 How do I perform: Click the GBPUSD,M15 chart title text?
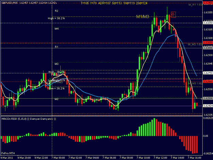click(x=10, y=3)
